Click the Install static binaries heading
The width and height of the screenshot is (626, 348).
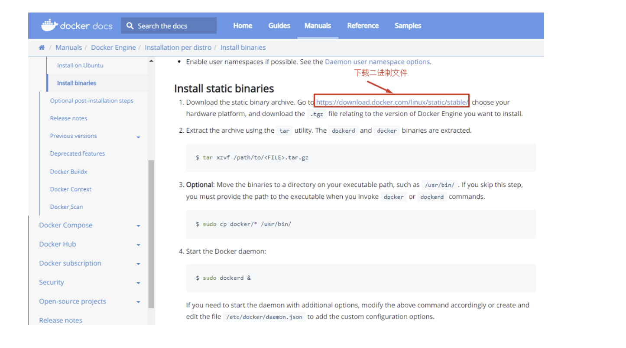pyautogui.click(x=224, y=89)
